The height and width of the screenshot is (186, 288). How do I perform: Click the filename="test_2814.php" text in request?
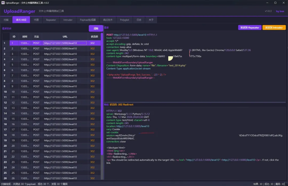coord(171,65)
